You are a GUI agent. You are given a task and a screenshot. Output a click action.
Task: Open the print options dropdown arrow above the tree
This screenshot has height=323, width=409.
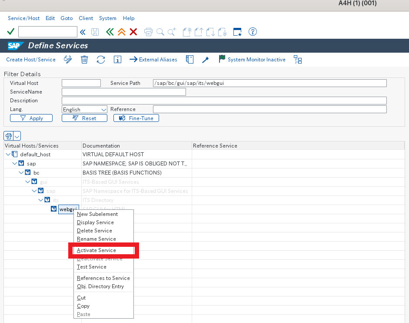17,136
